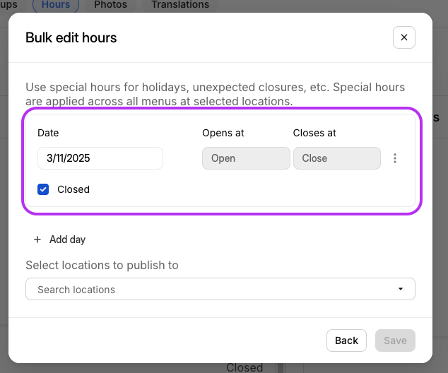Viewport: 448px width, 373px height.
Task: Open the three-dot options menu for the date row
Action: click(x=395, y=158)
